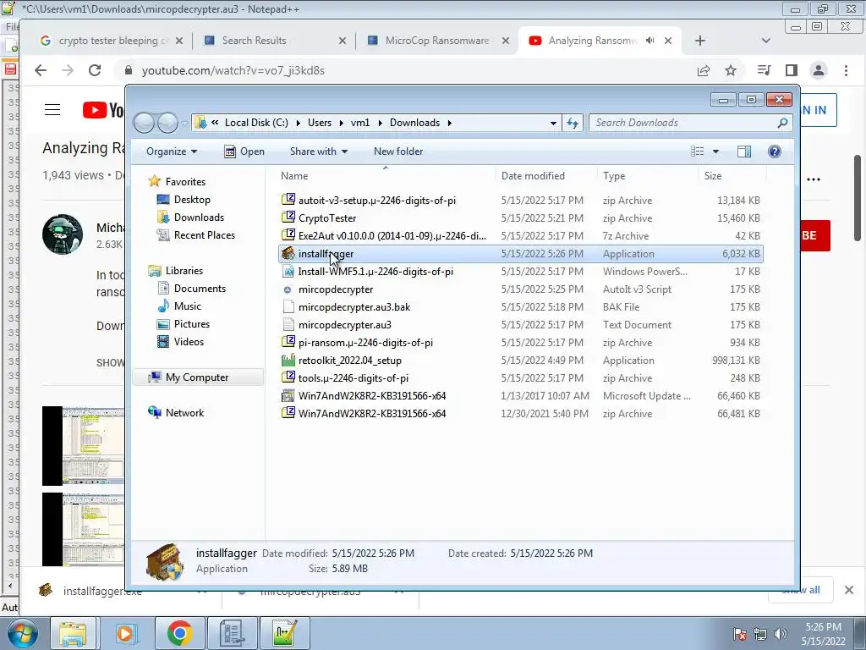This screenshot has width=866, height=650.
Task: Open Documents library in sidebar
Action: tap(200, 288)
